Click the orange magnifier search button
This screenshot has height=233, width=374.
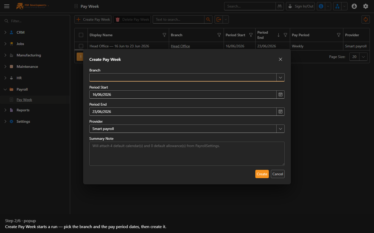(x=208, y=19)
